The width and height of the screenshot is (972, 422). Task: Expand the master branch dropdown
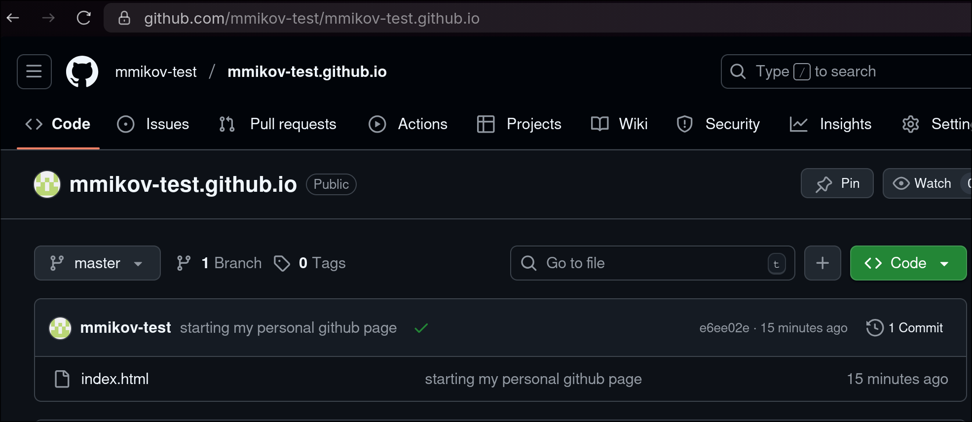pyautogui.click(x=97, y=263)
